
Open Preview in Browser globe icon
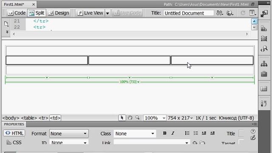tap(230, 13)
